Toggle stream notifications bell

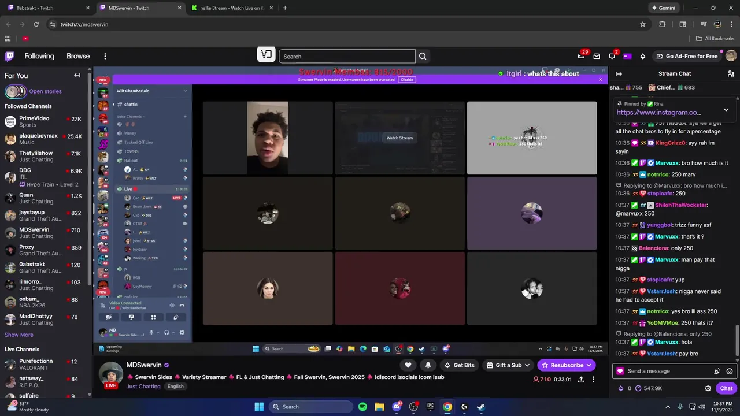pos(428,365)
